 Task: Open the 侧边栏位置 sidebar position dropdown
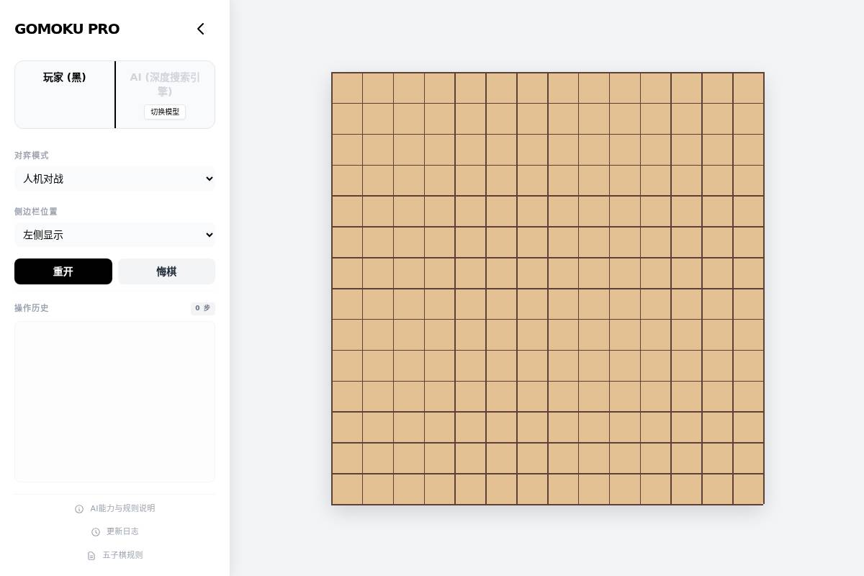pyautogui.click(x=115, y=235)
